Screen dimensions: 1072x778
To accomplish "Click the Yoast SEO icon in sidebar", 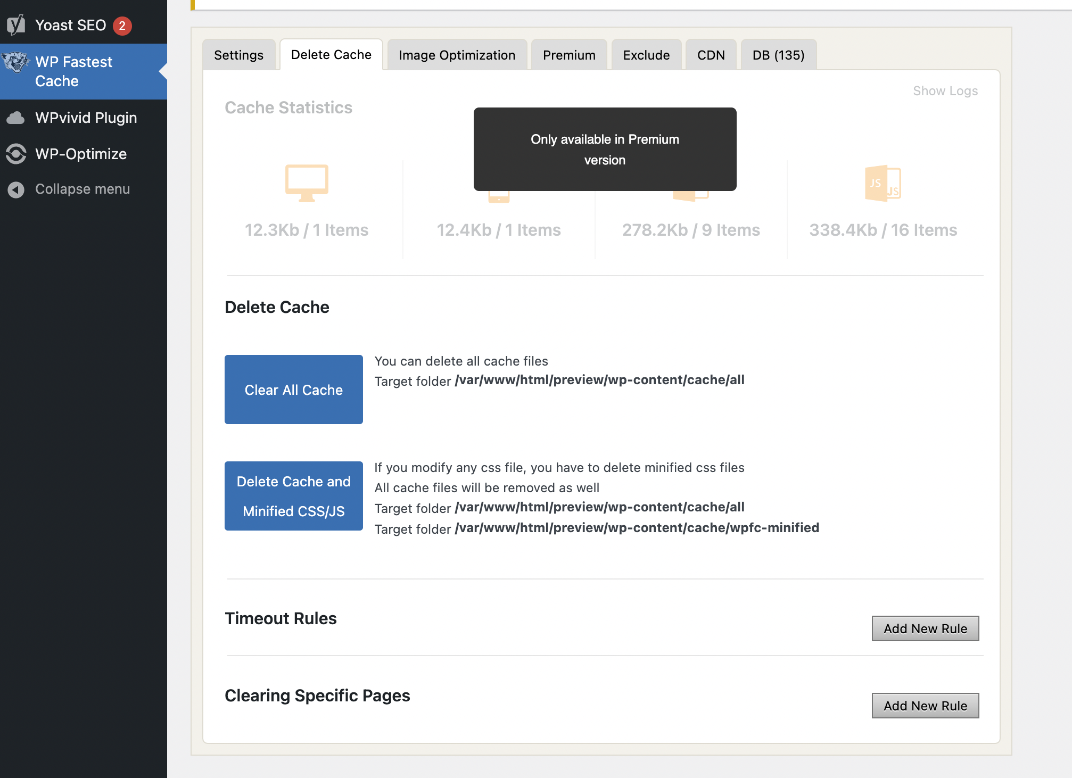I will tap(16, 25).
